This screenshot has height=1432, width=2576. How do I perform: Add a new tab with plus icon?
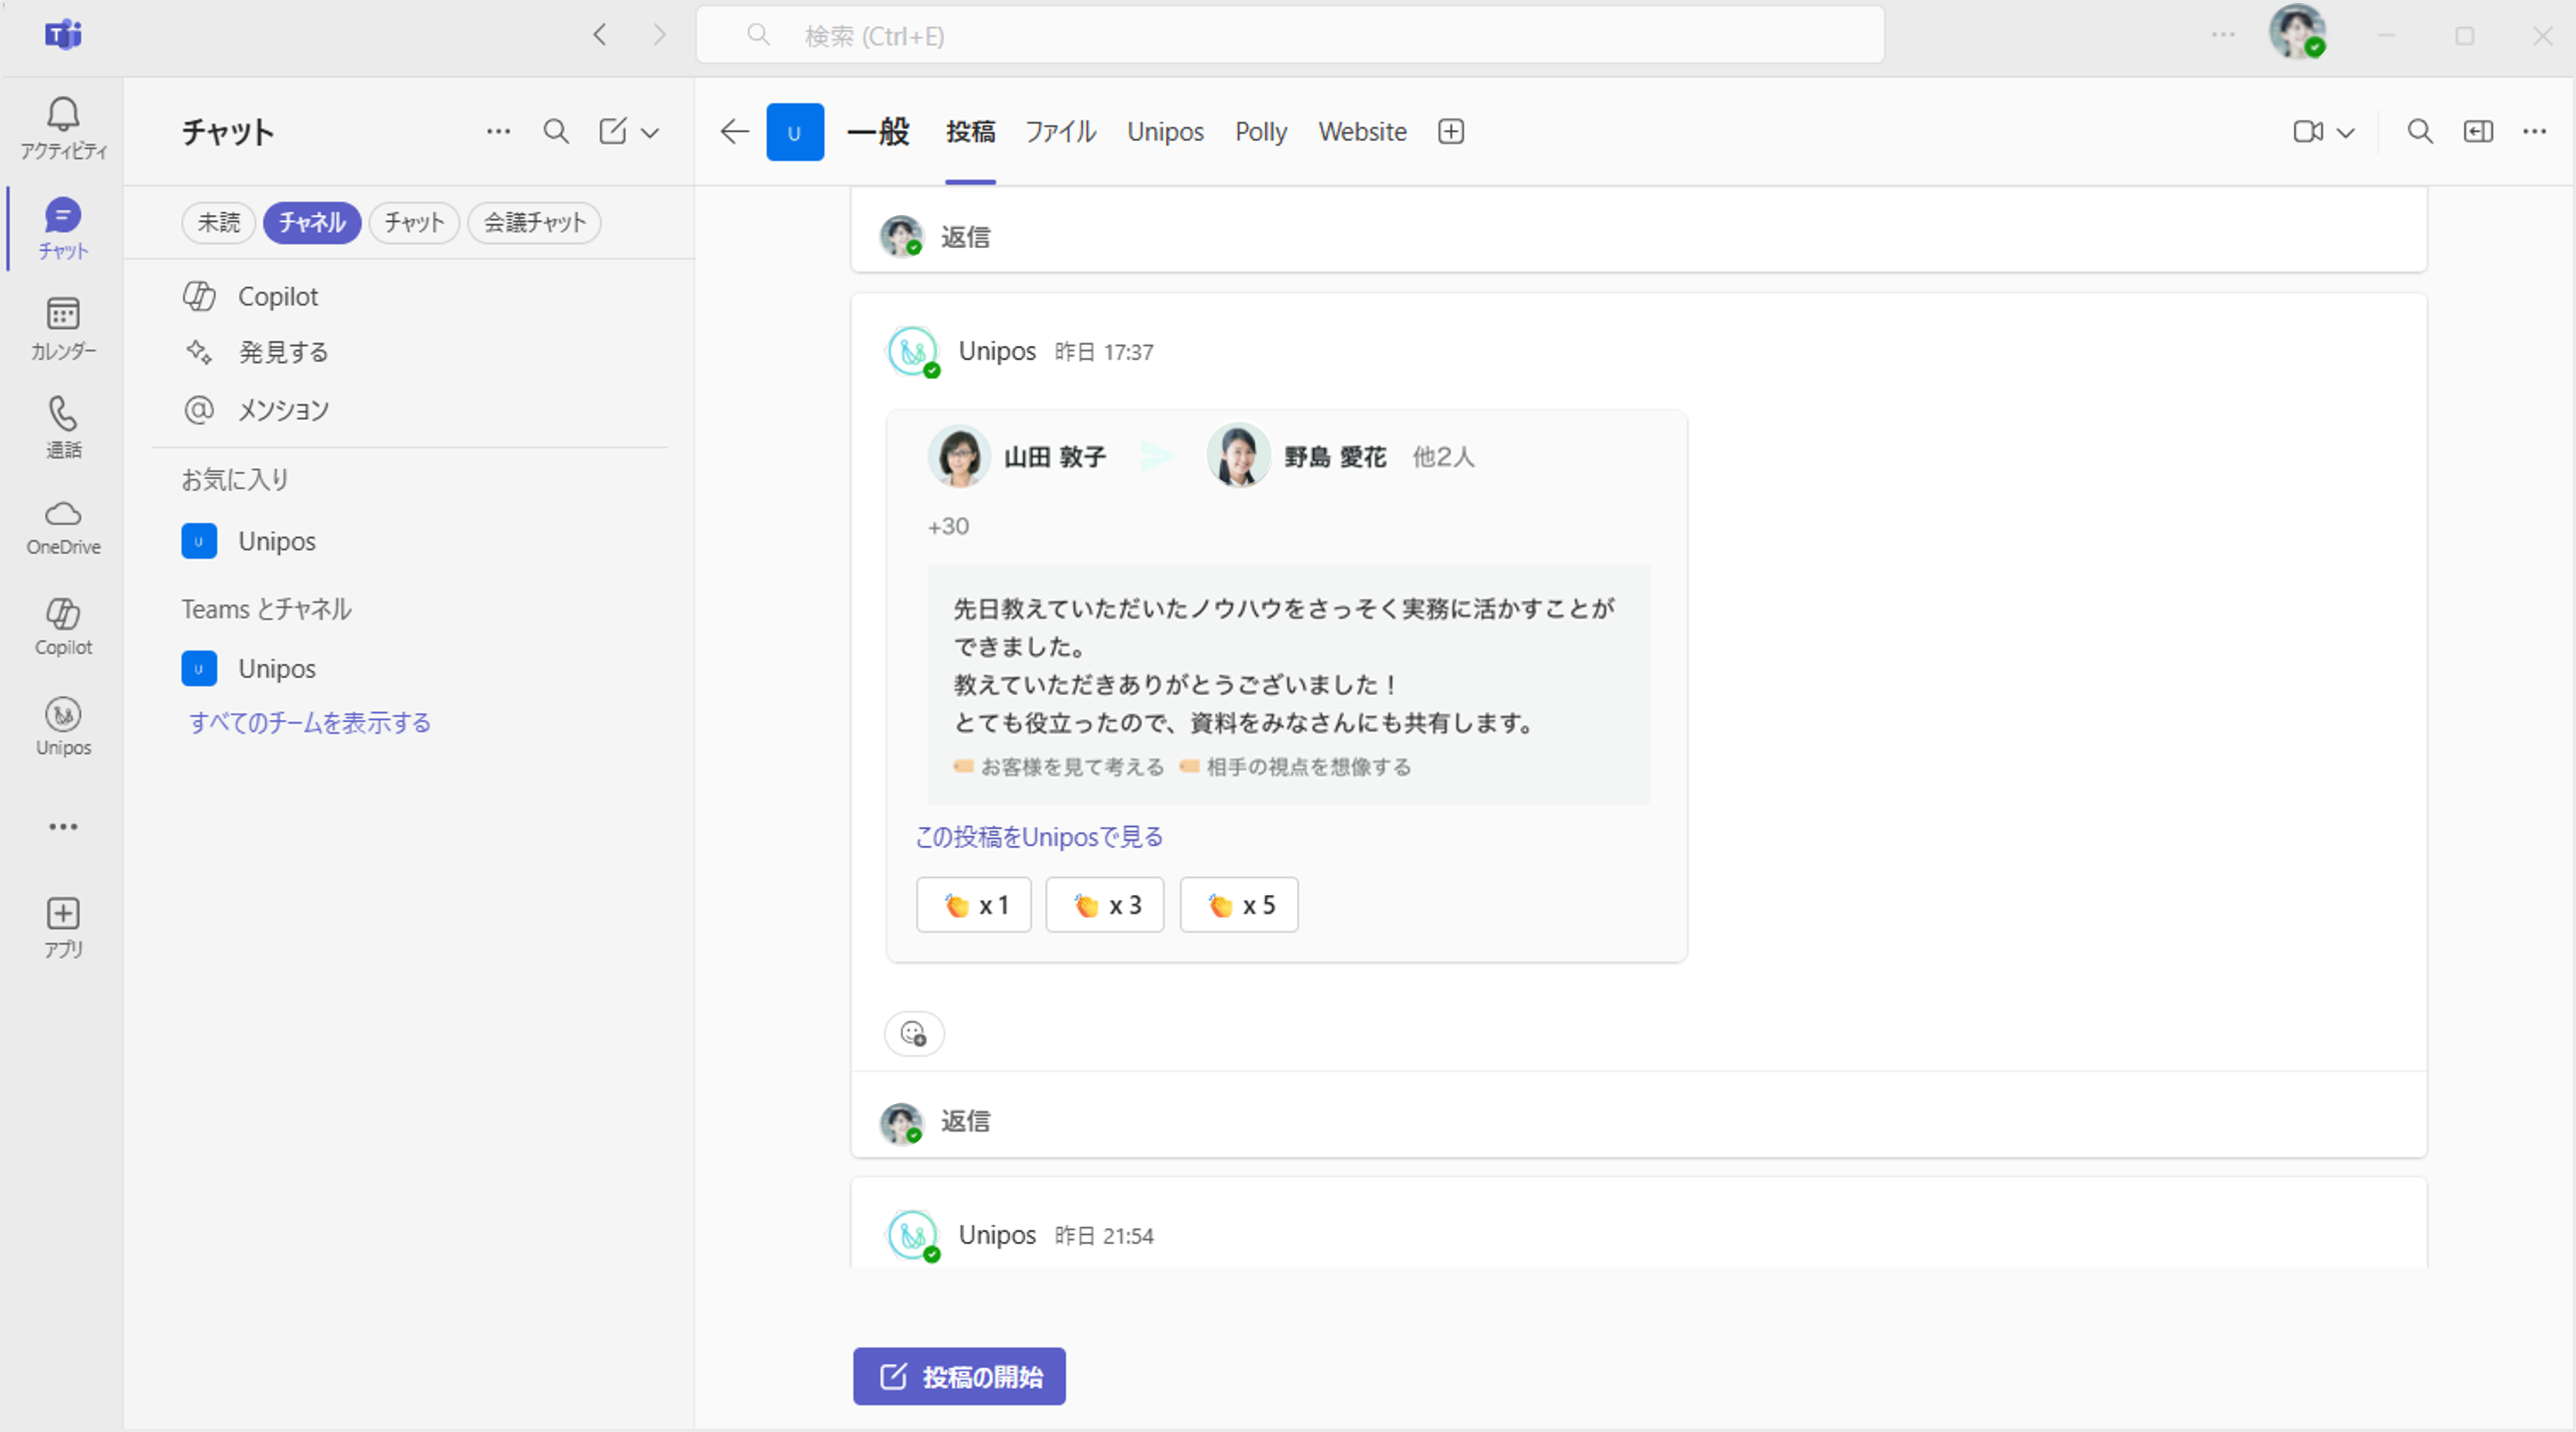point(1451,131)
